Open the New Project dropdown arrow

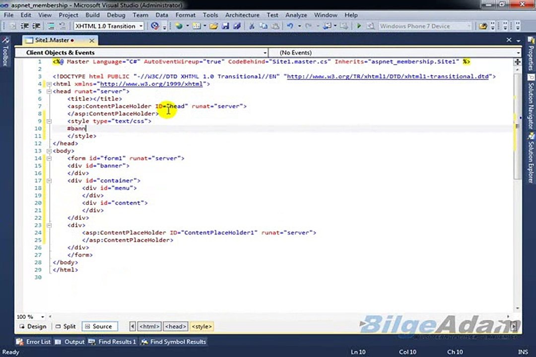coord(187,26)
